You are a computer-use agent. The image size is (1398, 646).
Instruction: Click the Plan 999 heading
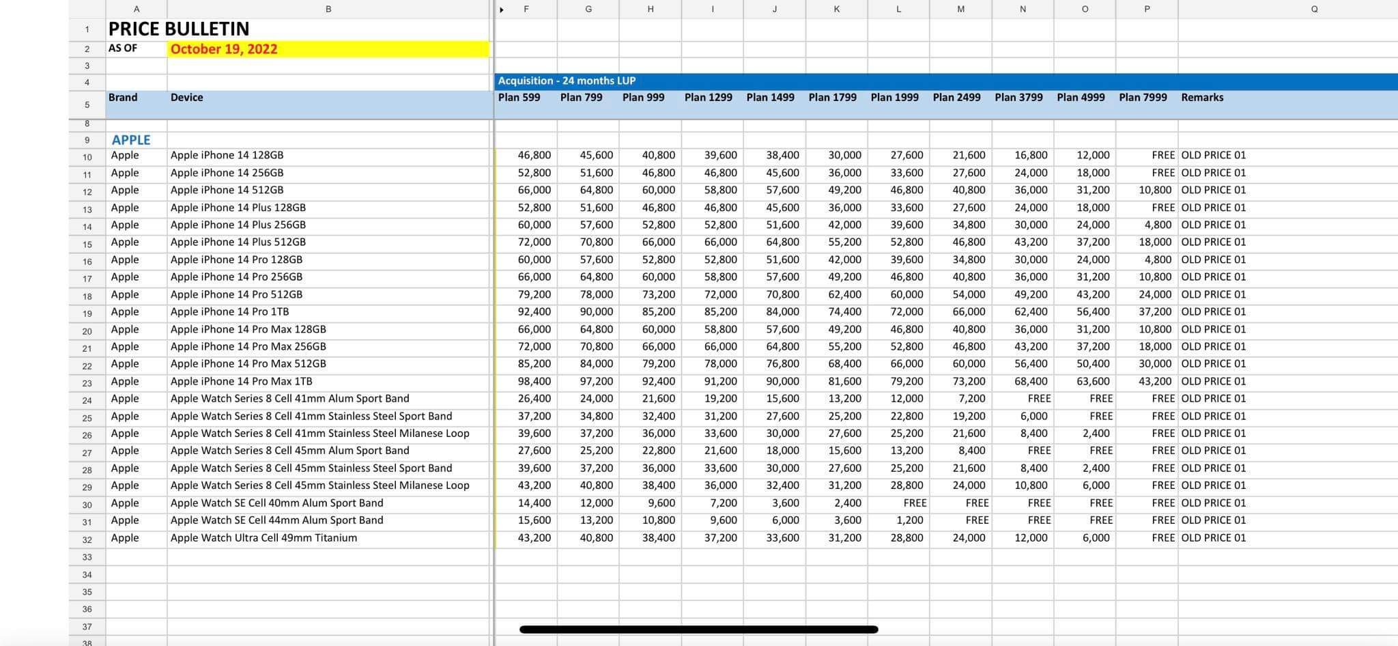pyautogui.click(x=643, y=98)
